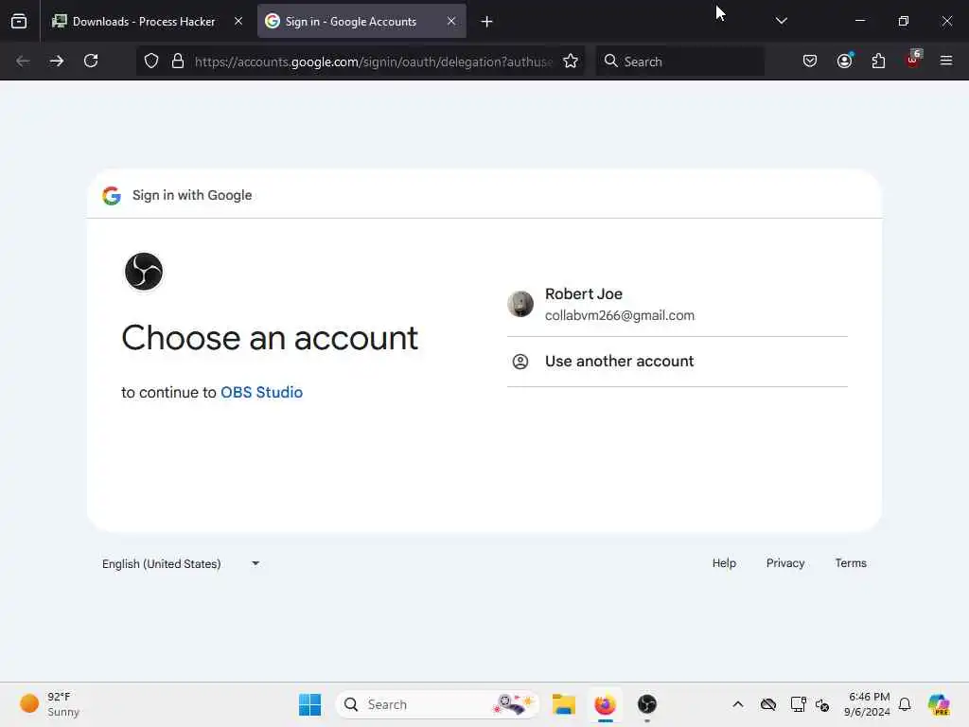
Task: Open clock and calendar 6:46 PM
Action: (x=867, y=704)
